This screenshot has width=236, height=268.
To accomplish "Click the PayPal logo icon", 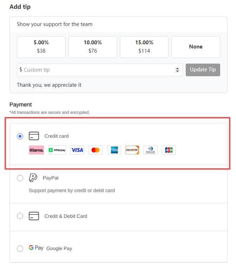I will pos(33,178).
